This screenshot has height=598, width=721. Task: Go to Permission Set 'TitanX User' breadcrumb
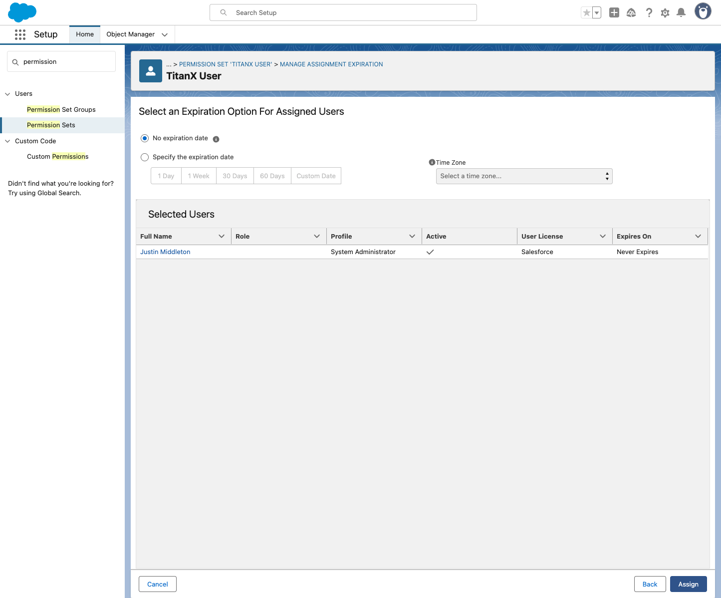226,64
